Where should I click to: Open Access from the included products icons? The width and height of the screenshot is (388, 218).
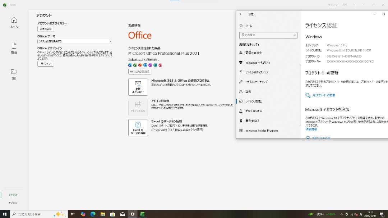(x=160, y=65)
